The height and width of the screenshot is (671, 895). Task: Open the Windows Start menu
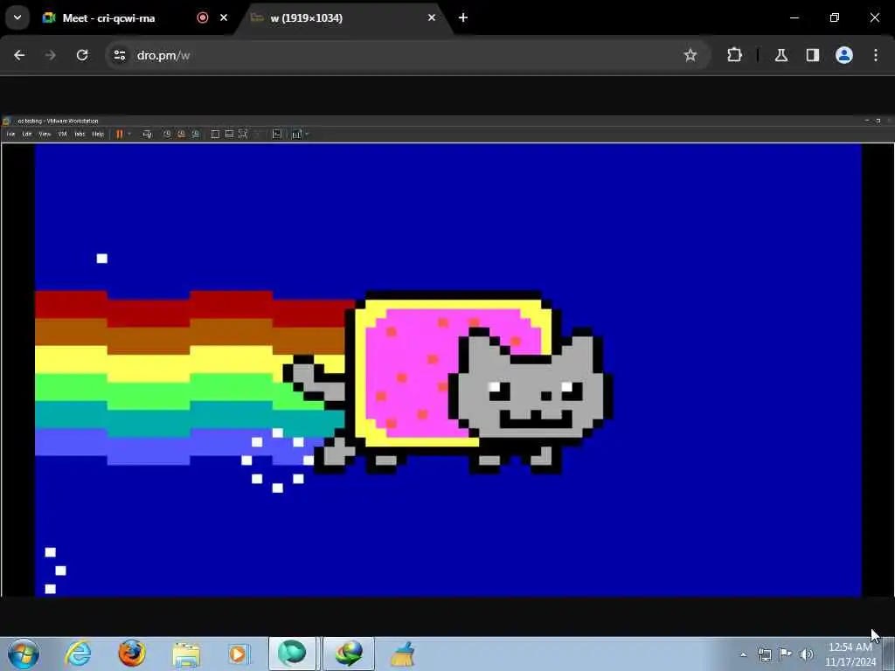coord(24,654)
